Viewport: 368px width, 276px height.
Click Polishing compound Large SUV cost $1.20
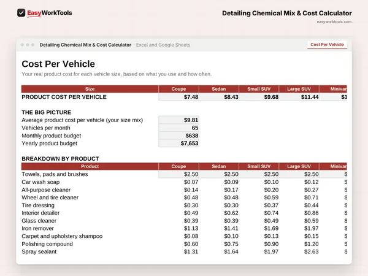tap(311, 244)
